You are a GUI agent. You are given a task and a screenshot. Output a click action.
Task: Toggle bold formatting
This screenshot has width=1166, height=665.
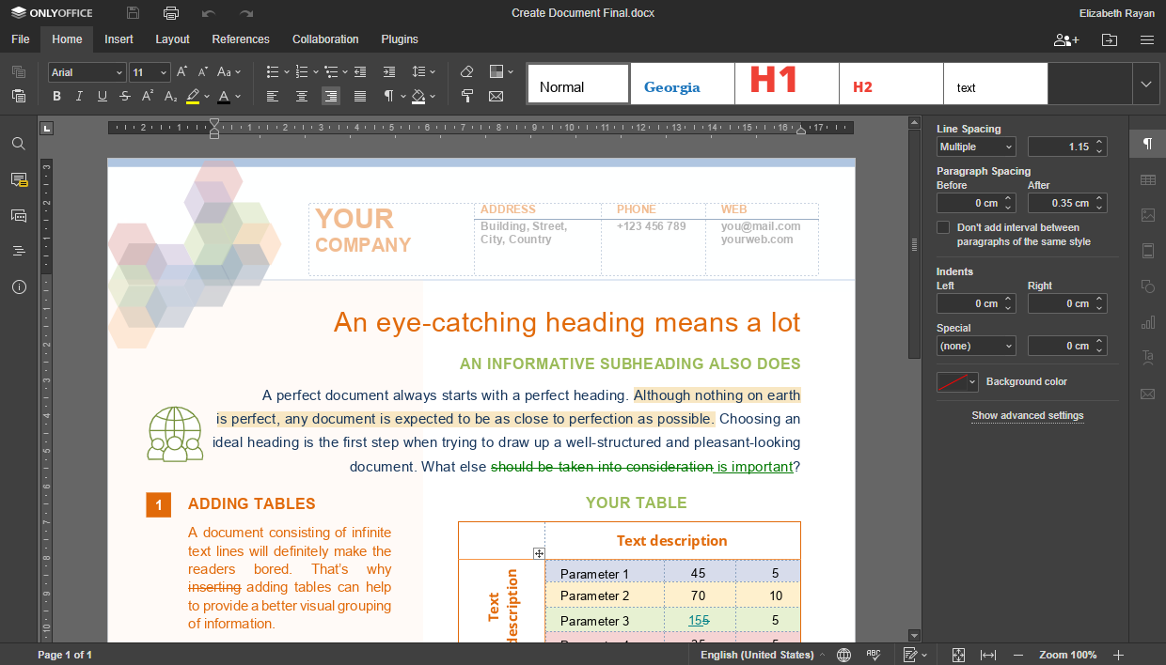pyautogui.click(x=55, y=96)
